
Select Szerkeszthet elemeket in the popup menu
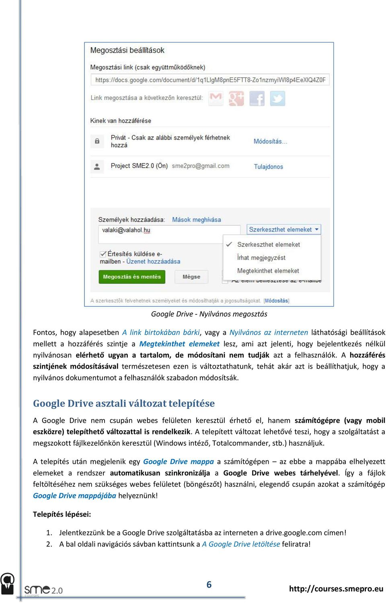[268, 244]
